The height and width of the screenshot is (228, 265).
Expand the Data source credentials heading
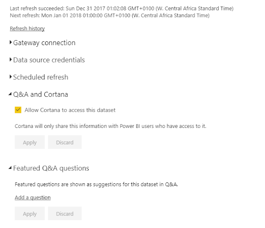[49, 60]
